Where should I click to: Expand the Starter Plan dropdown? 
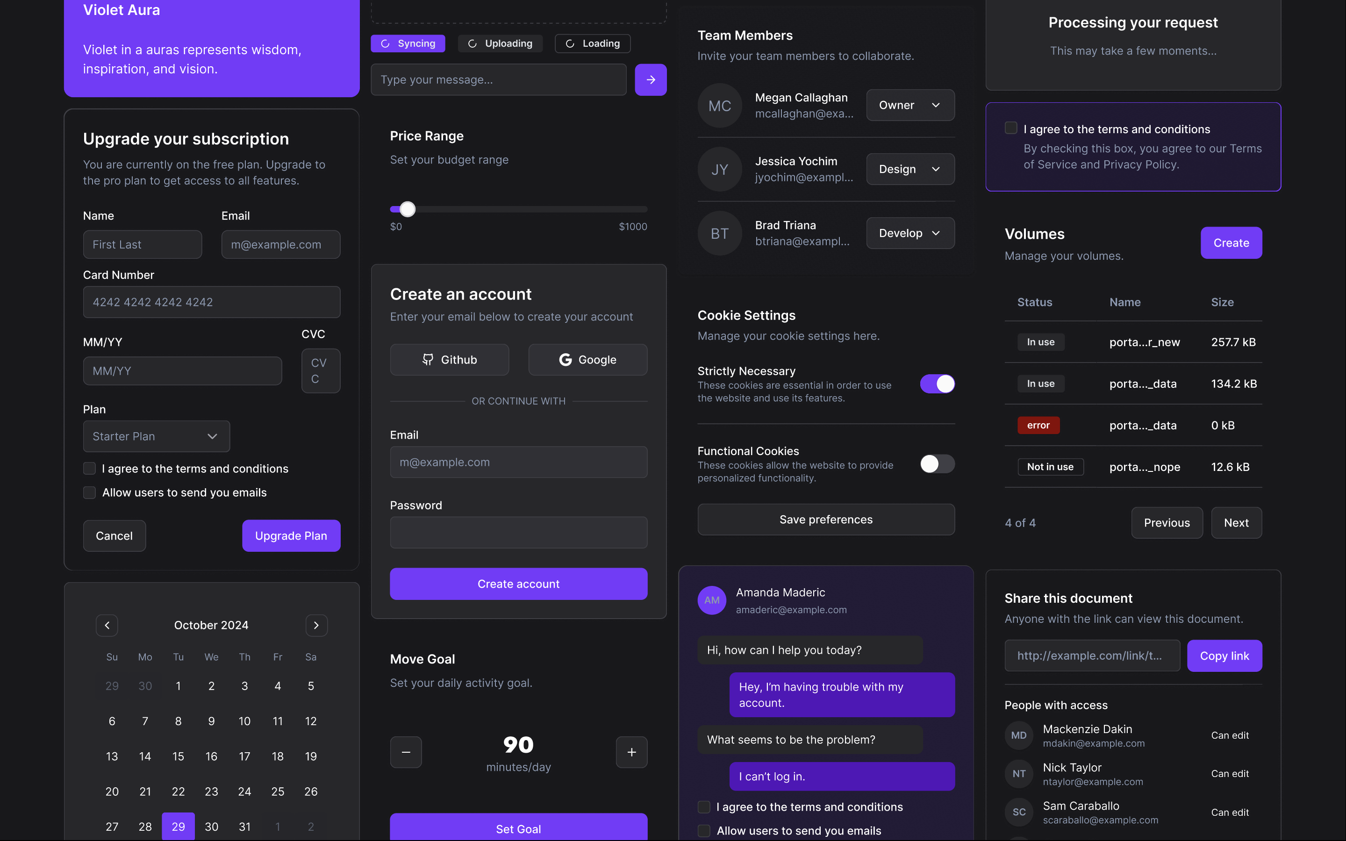156,437
